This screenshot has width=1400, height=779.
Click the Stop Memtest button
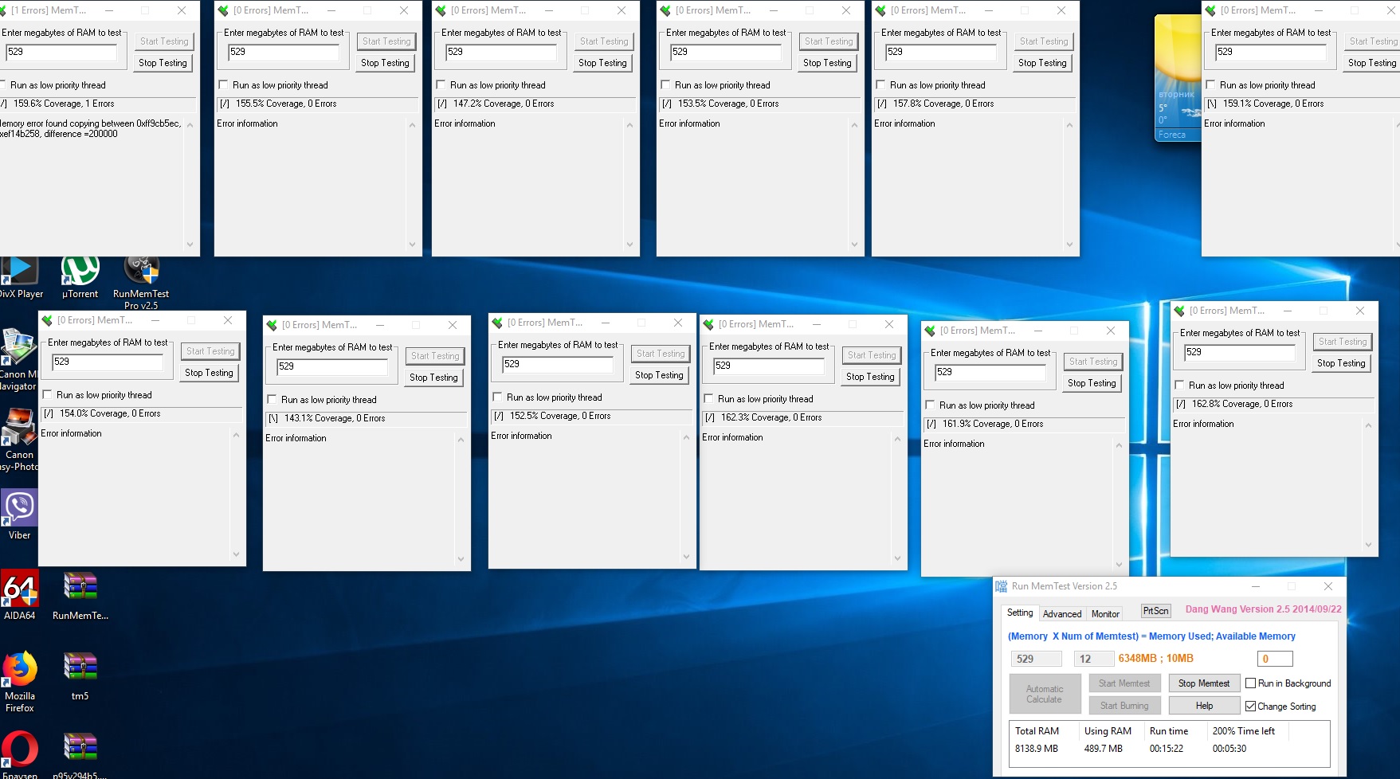click(x=1204, y=683)
